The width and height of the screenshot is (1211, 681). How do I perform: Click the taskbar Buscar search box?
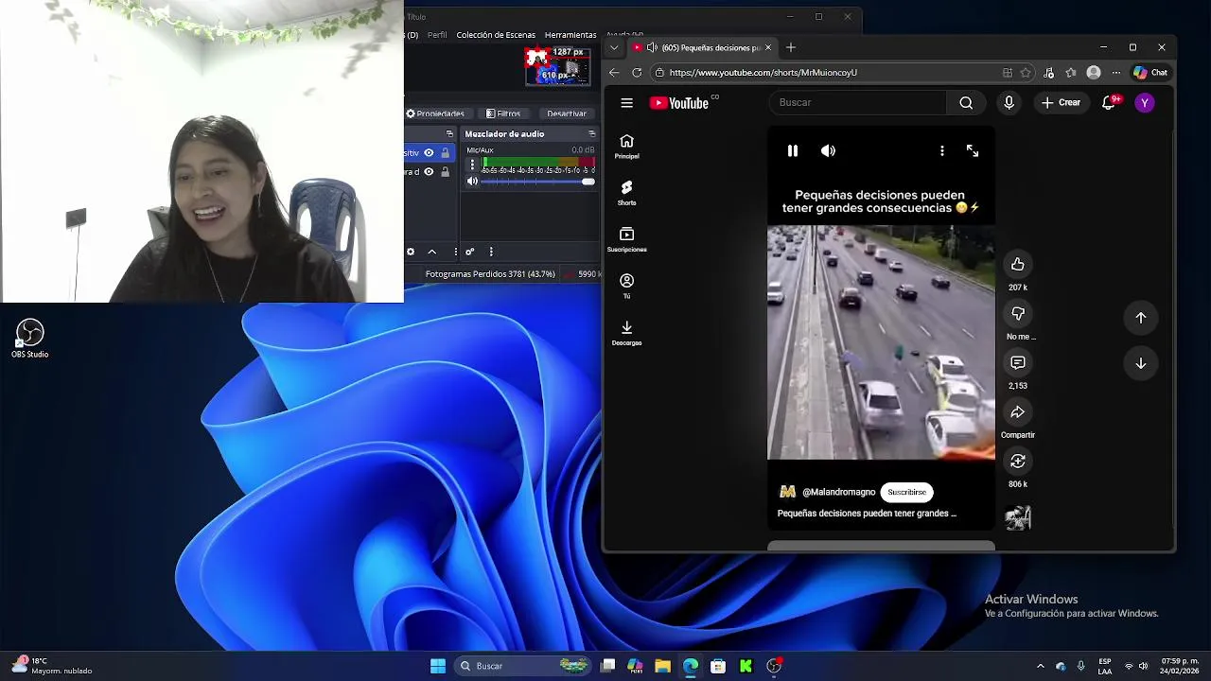524,666
